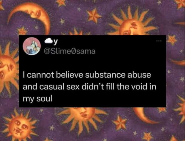Click the round profile avatar picture
The image size is (185, 141).
point(32,46)
